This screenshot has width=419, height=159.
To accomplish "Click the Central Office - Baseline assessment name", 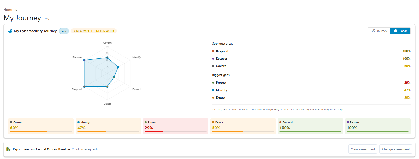I will point(53,149).
